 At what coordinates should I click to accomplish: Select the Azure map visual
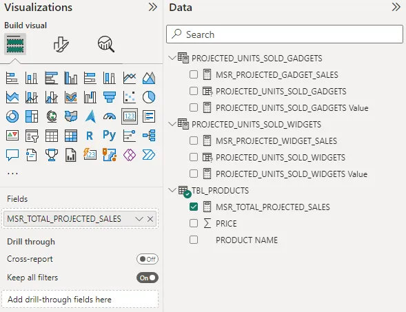click(x=90, y=116)
